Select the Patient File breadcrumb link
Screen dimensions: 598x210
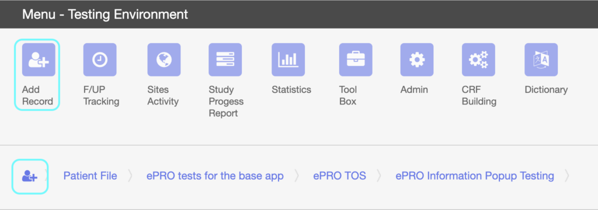click(91, 176)
